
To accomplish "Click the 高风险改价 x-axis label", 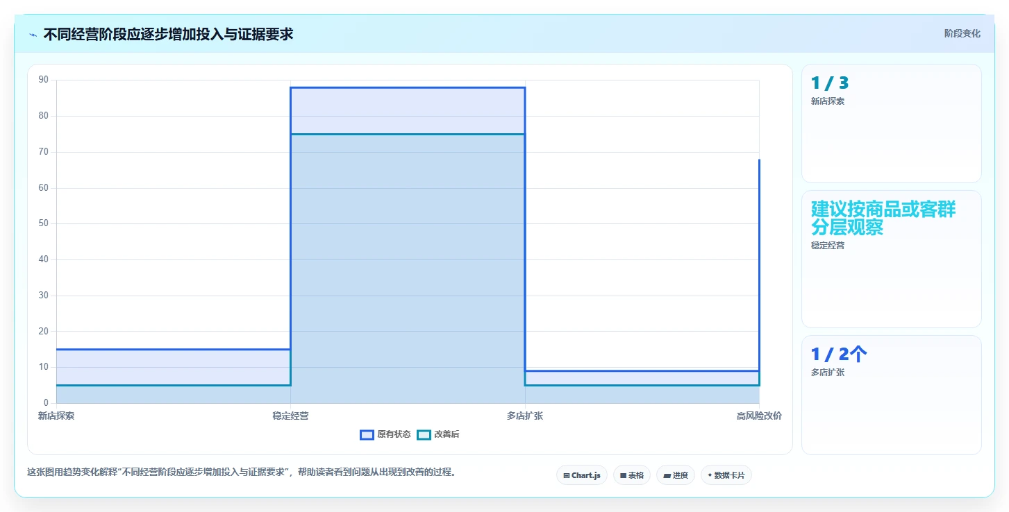I will [x=759, y=416].
